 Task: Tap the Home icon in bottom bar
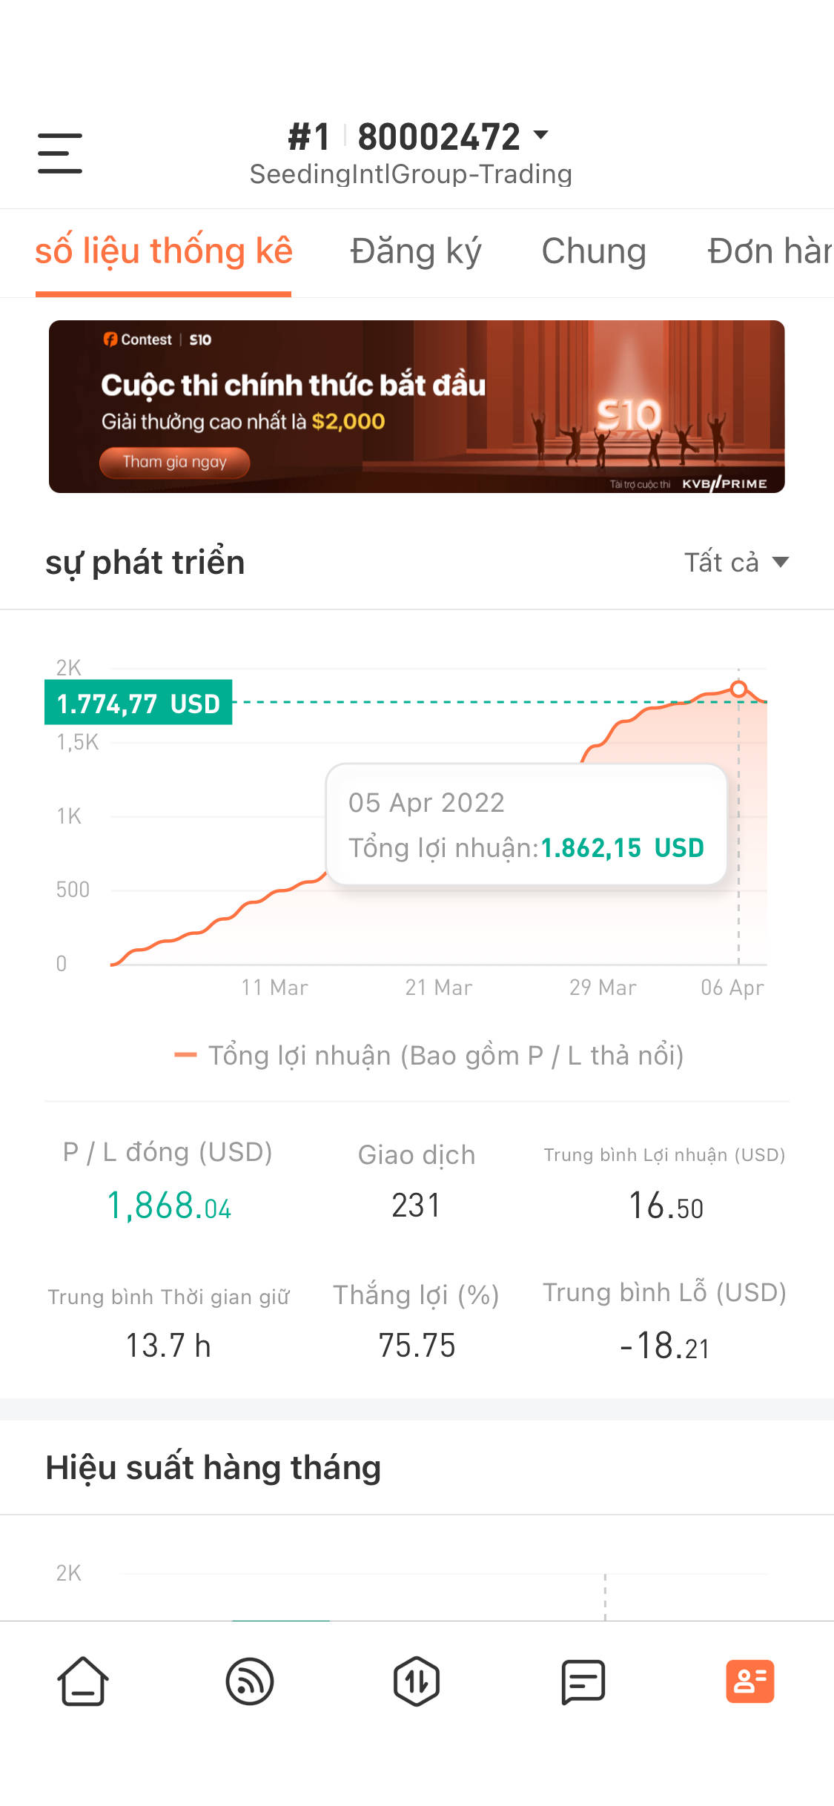[83, 1681]
